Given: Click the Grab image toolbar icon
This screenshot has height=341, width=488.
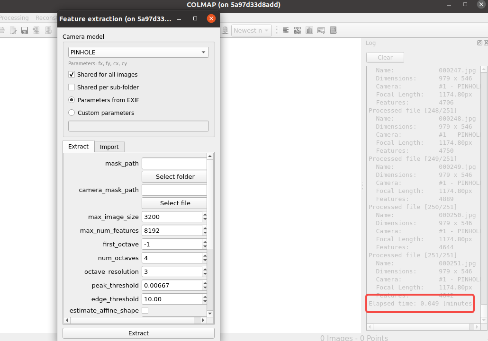Looking at the screenshot, I should click(321, 30).
